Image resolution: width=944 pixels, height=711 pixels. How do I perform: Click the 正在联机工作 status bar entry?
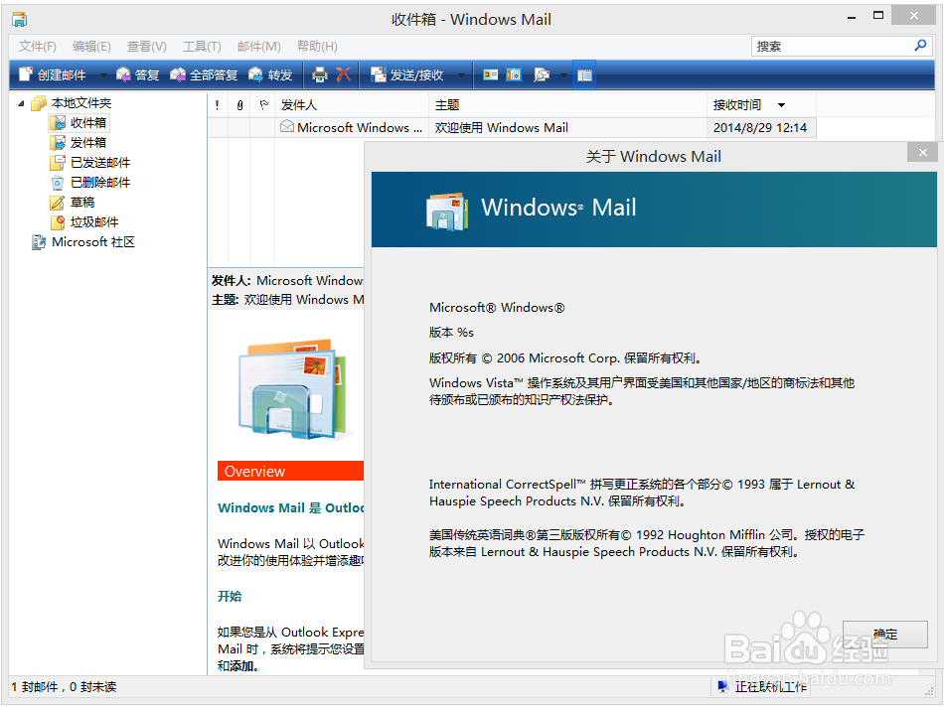coord(770,686)
